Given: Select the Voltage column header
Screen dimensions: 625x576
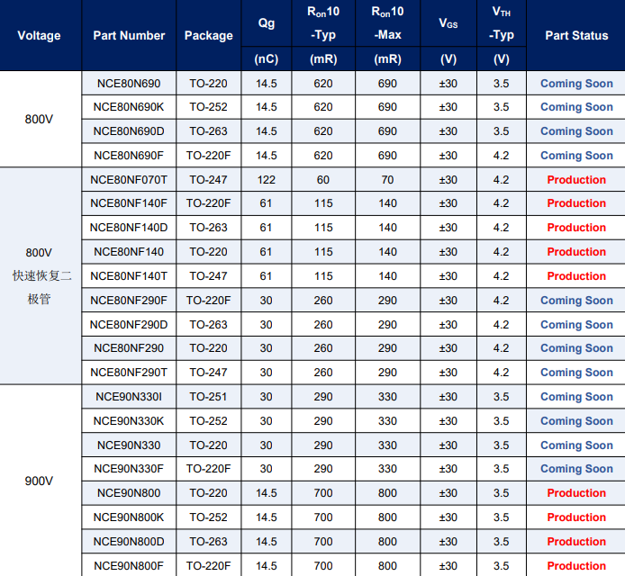Looking at the screenshot, I should coord(40,36).
